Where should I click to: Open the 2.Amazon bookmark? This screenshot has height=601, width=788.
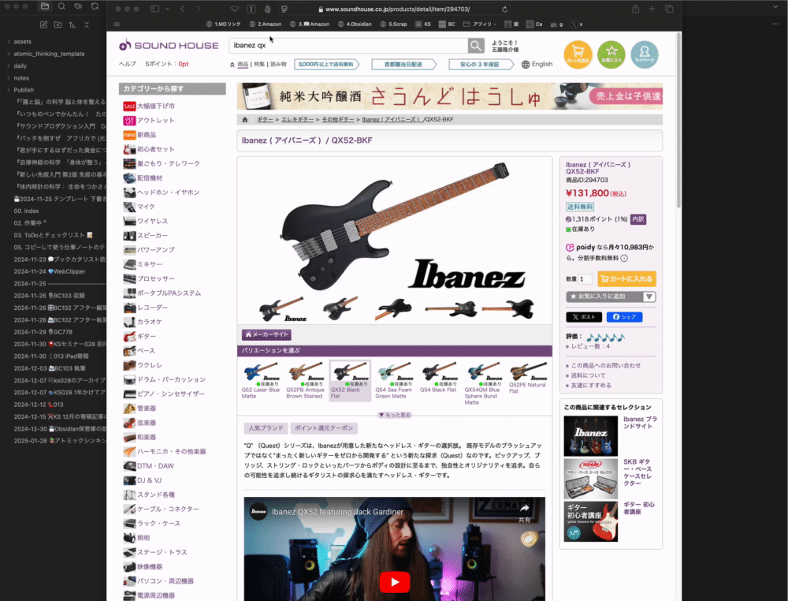pyautogui.click(x=265, y=24)
